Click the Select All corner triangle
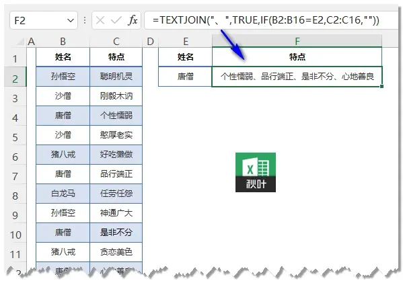Viewport: 403px width, 285px height. pos(21,42)
